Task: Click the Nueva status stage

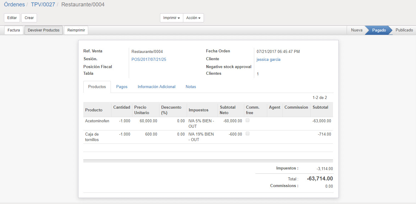Action: click(x=357, y=30)
